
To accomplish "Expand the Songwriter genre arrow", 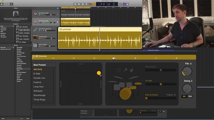I will [13, 30].
